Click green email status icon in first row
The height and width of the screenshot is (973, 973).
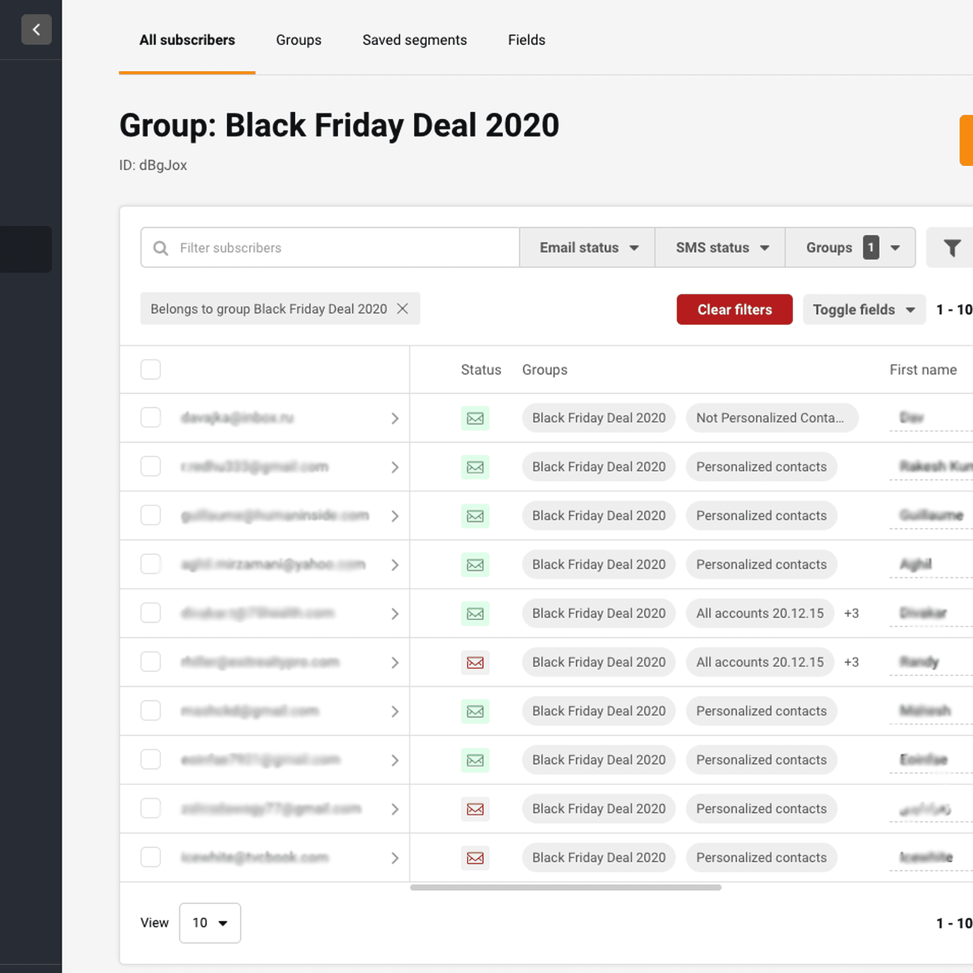point(475,418)
